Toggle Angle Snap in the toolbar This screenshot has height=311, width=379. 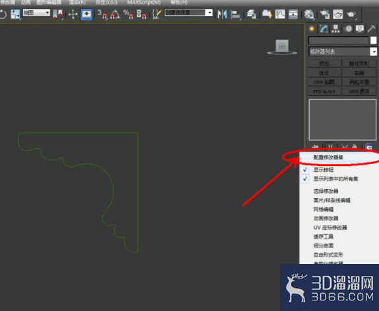coord(115,14)
